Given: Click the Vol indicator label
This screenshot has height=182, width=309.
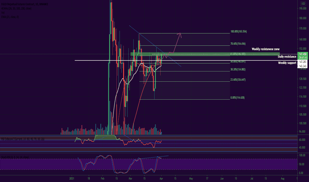Looking at the screenshot, I should click(3, 13).
